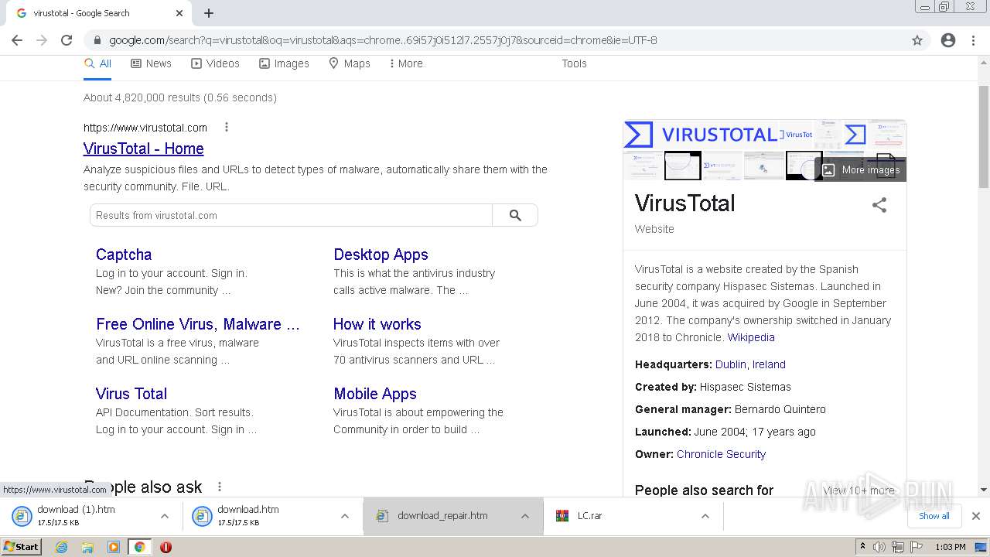Open VirusTotal - Home result
The height and width of the screenshot is (557, 990).
pyautogui.click(x=144, y=149)
